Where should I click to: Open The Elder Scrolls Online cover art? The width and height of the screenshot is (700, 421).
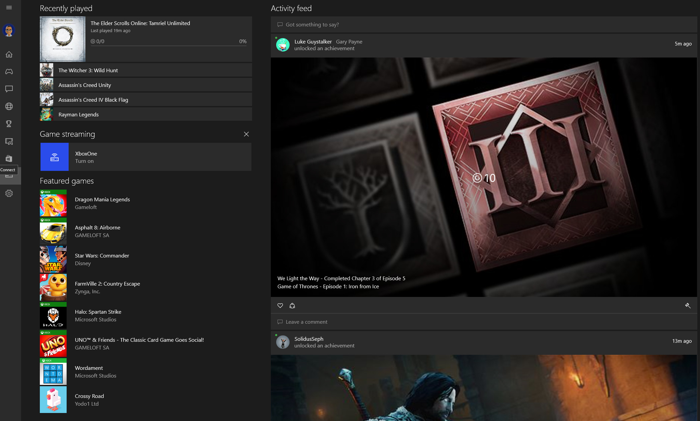[63, 39]
